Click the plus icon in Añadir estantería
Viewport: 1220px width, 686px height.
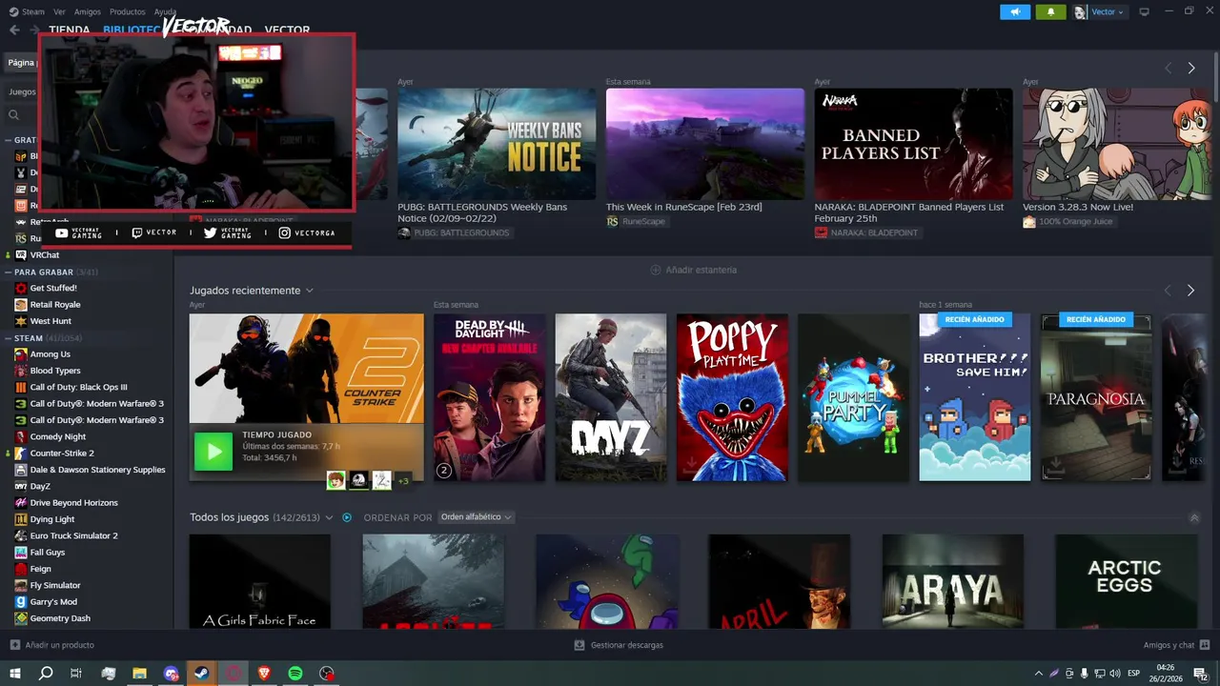click(x=656, y=270)
